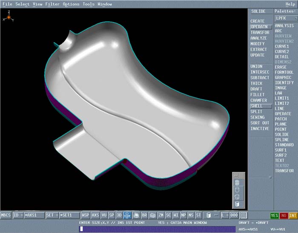298x233 pixels.
Task: Toggle the NO button
Action: [x=284, y=216]
